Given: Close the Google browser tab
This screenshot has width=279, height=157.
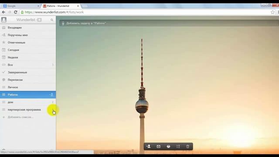Looking at the screenshot, I should coord(38,6).
